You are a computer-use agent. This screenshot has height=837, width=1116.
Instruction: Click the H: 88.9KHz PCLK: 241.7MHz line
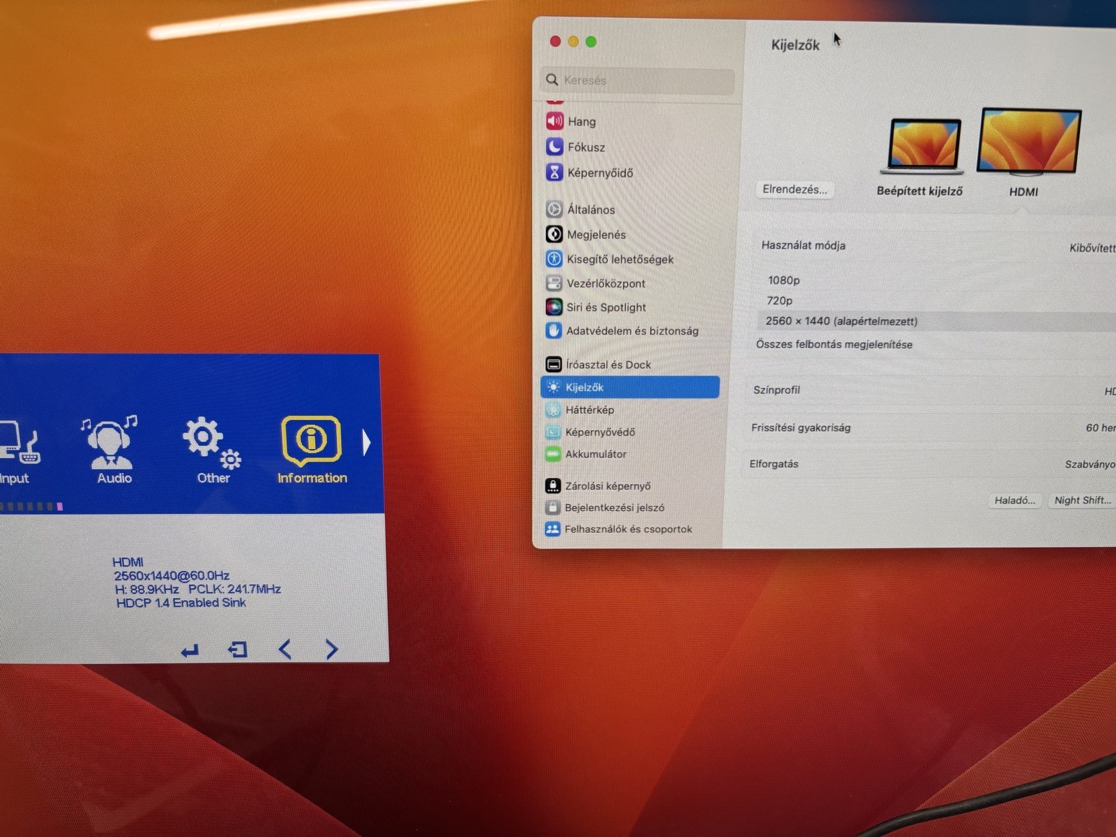coord(198,589)
